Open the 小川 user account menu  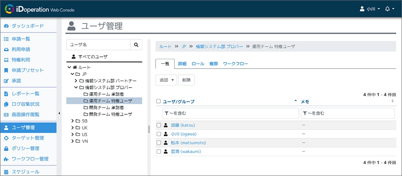point(370,9)
